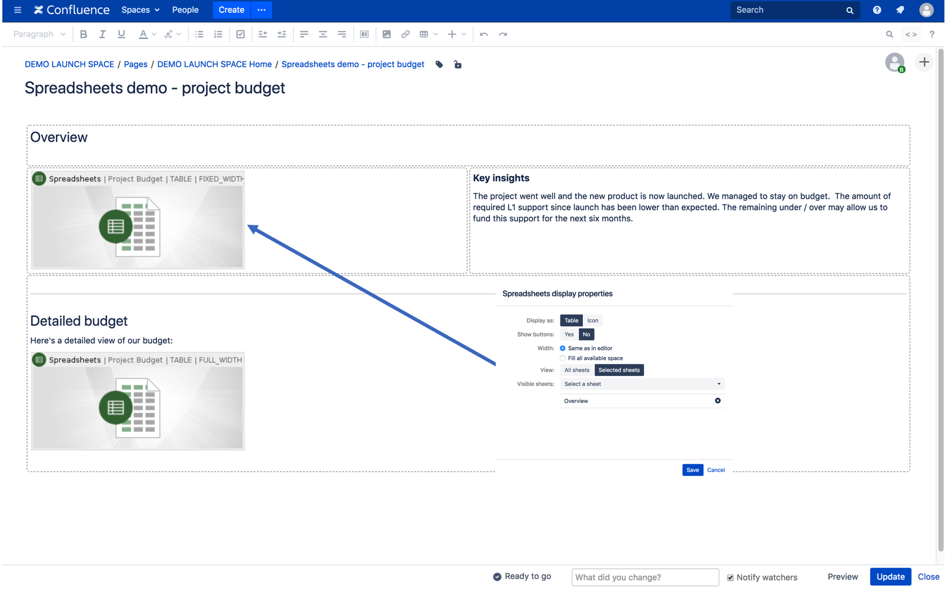Open the DEMO LAUNCH SPACE breadcrumb link
Image resolution: width=945 pixels, height=593 pixels.
pos(69,64)
